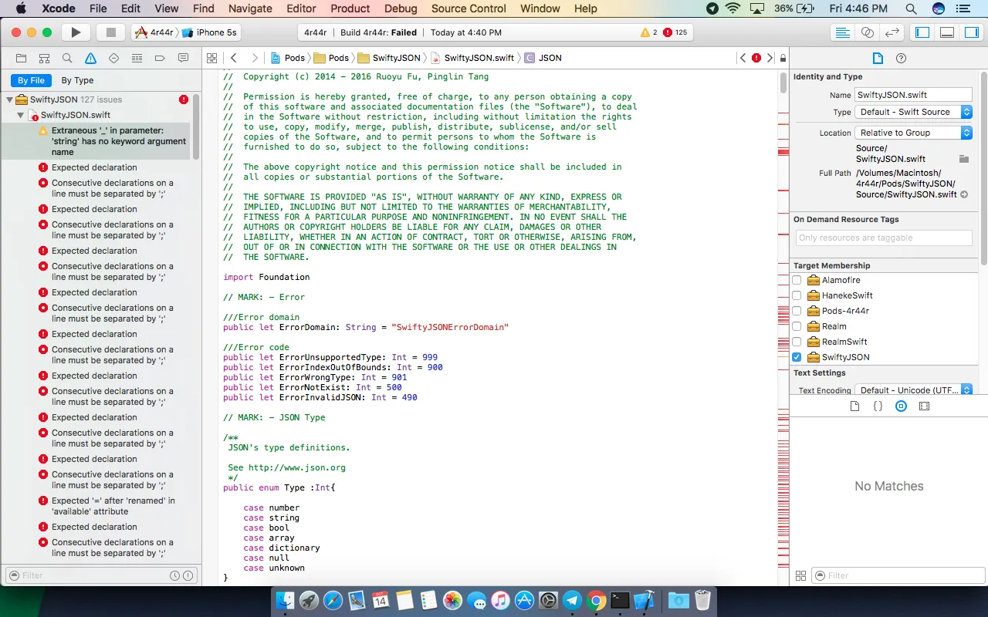Open the Source Control menu

click(469, 8)
